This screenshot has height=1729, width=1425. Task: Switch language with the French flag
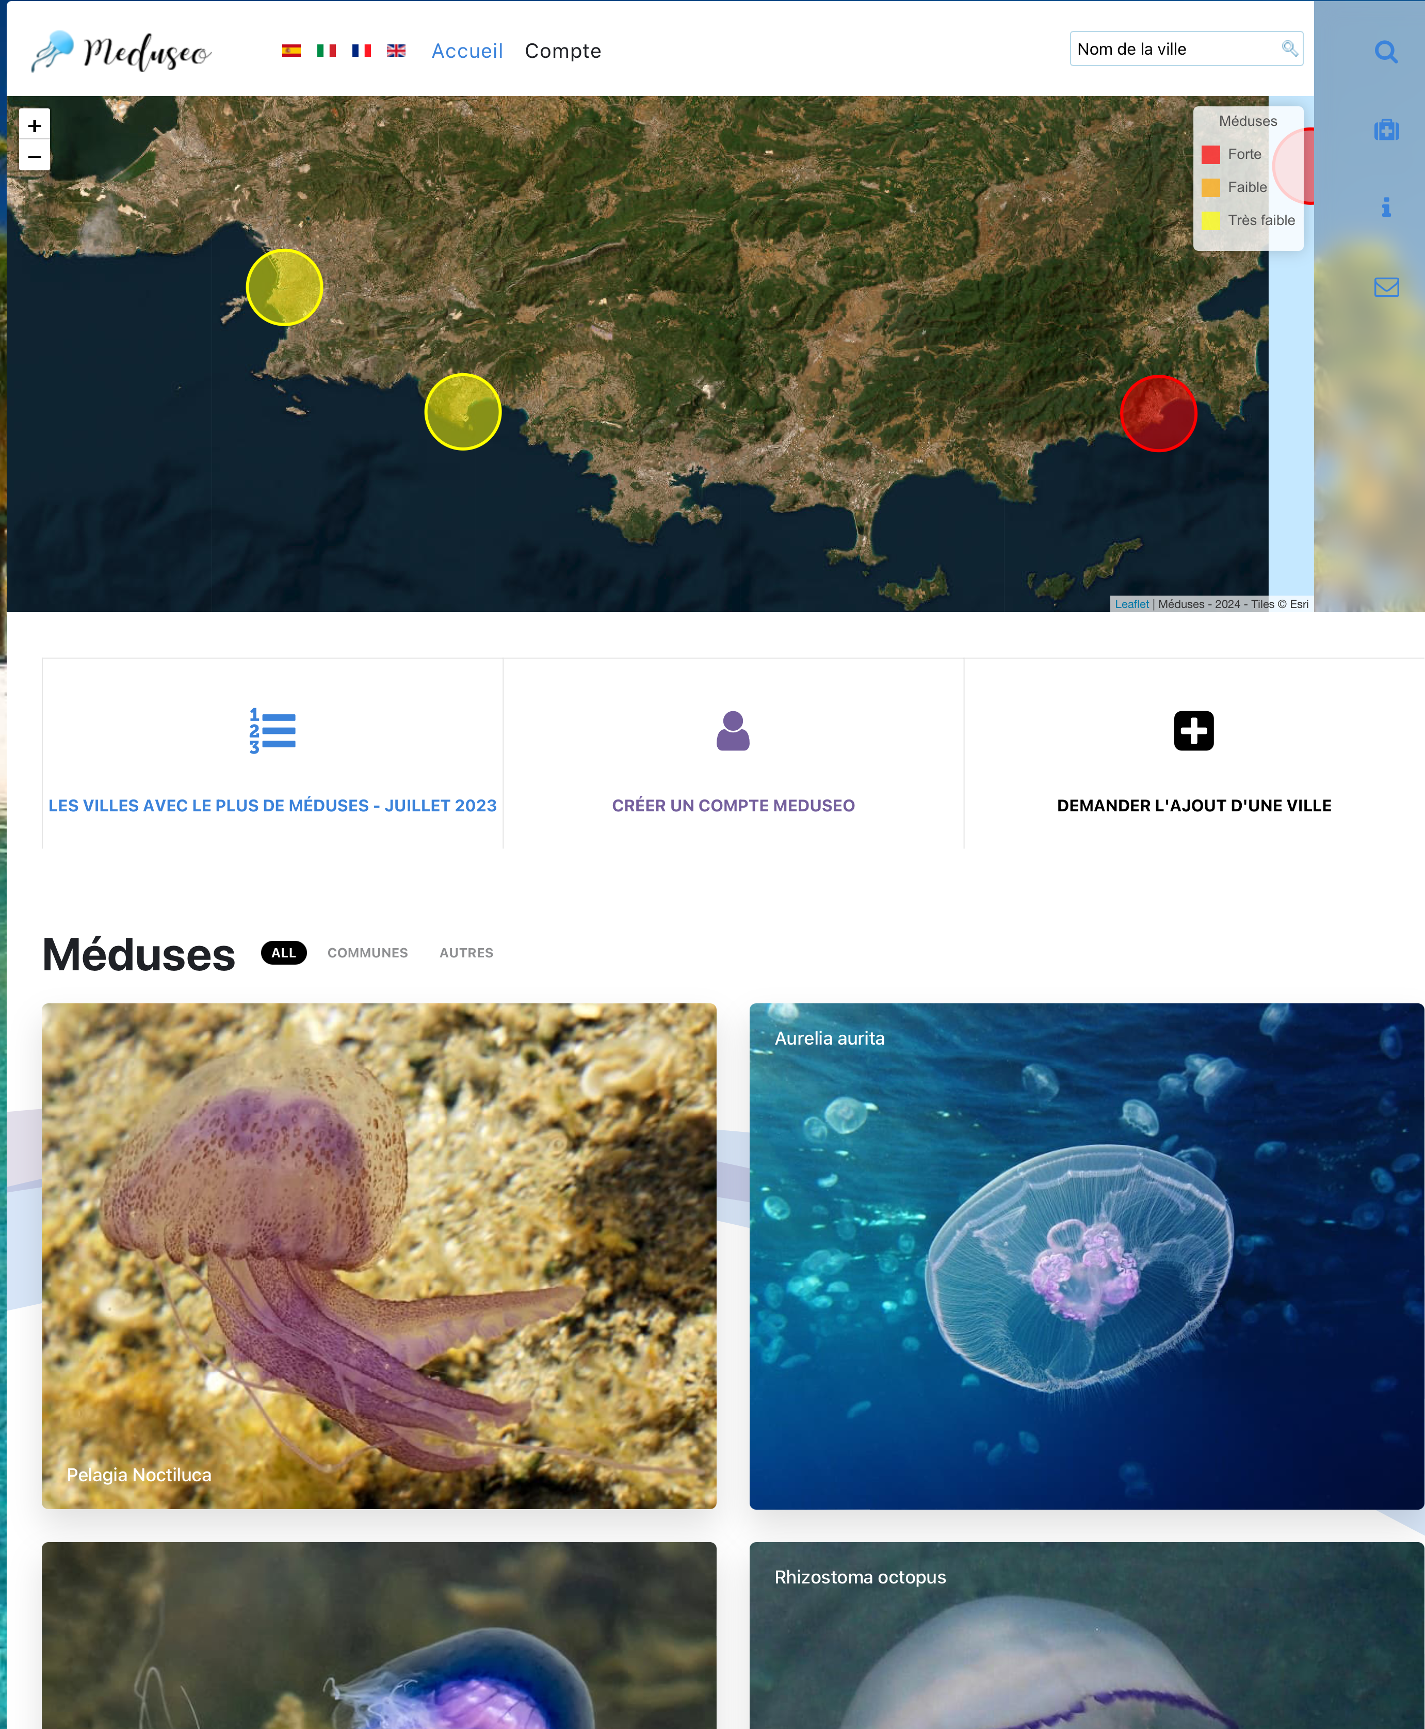[361, 51]
